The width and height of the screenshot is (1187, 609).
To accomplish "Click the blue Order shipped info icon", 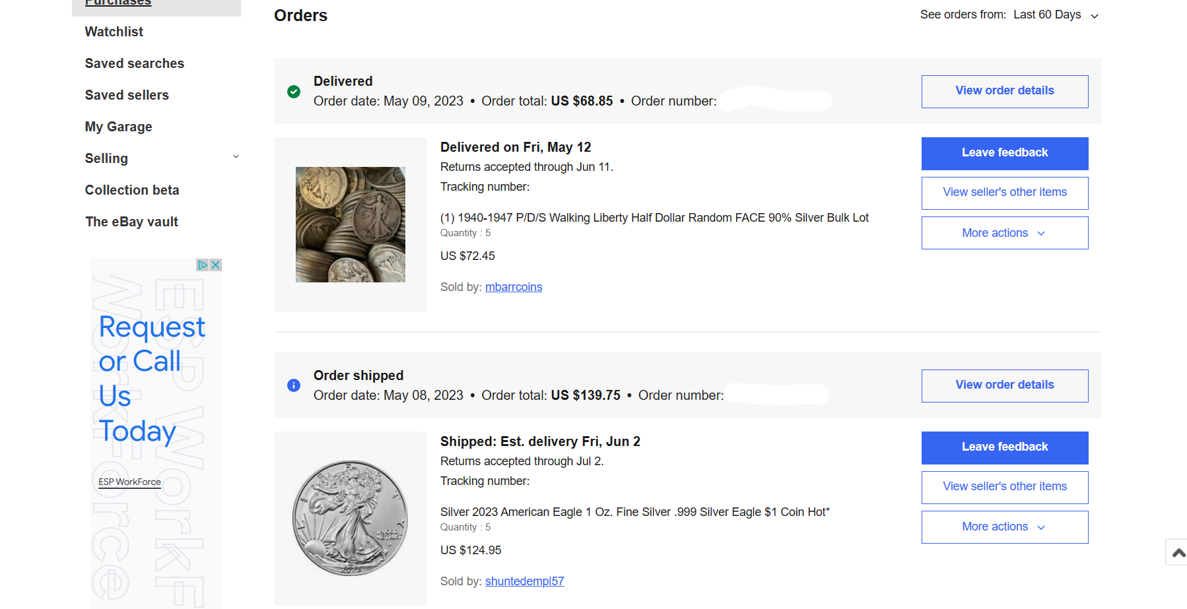I will [x=294, y=385].
